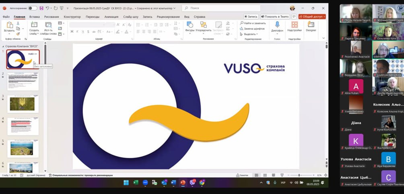This screenshot has height=194, width=404.
Task: Click the Исп-ть слайды снова icon
Action: (48, 25)
